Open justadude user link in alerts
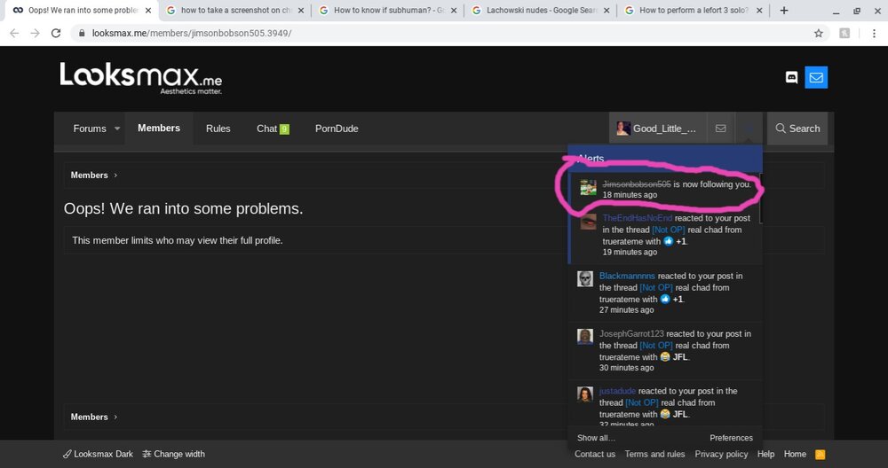Screen dimensions: 888x468 617,391
